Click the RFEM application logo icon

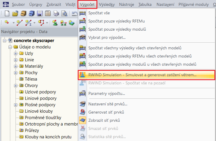(x=6, y=5)
